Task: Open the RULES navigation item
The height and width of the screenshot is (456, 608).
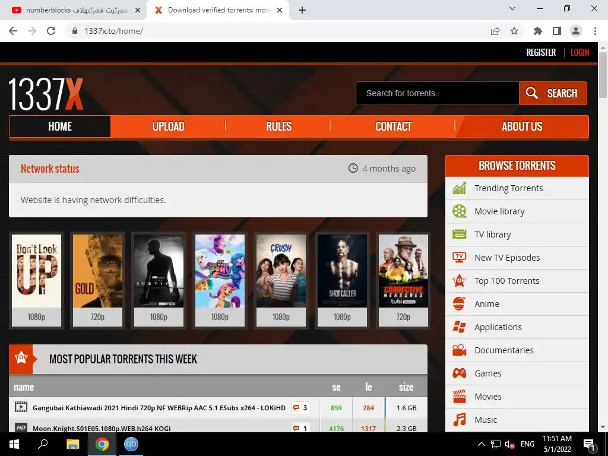Action: pyautogui.click(x=278, y=126)
